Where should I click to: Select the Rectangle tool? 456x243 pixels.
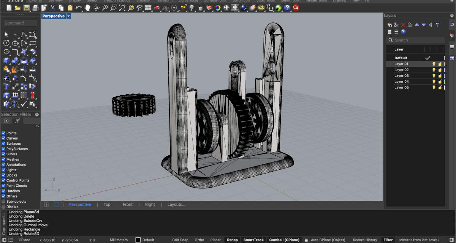(33, 43)
